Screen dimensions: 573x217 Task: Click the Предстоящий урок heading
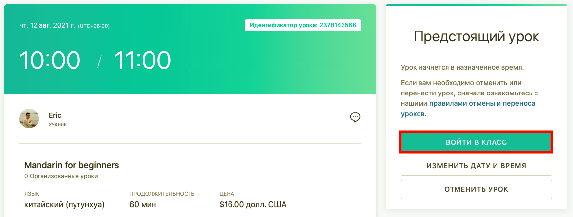tap(476, 37)
